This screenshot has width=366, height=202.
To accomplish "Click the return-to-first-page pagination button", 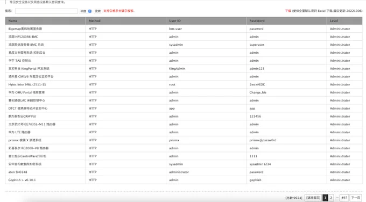I will pos(313,198).
